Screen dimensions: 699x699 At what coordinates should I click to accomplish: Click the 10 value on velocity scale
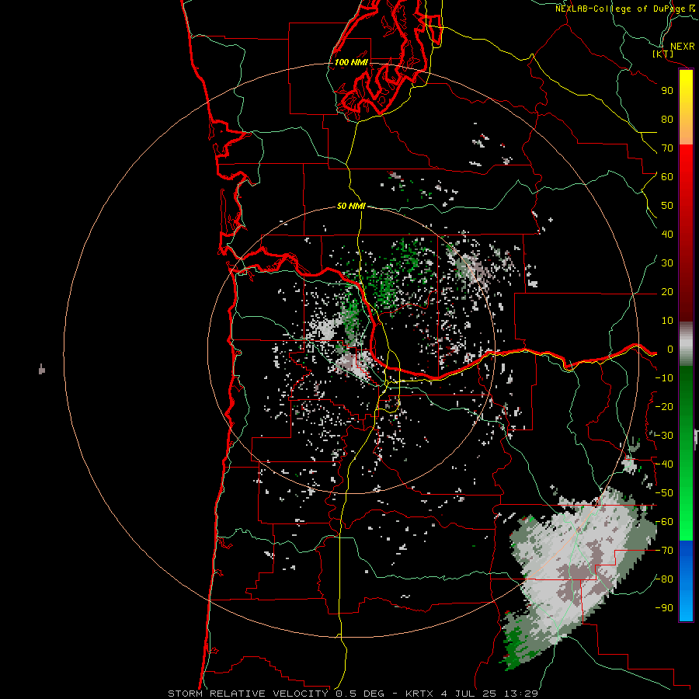coord(667,321)
